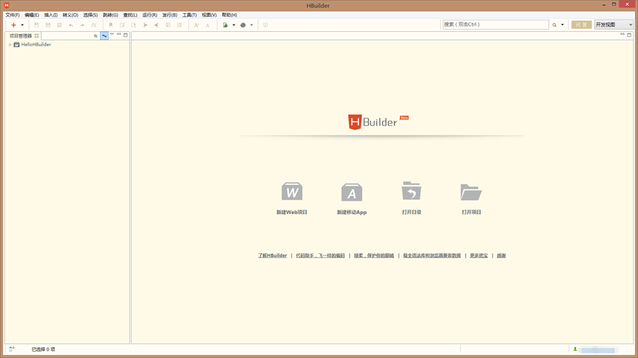Click collapse all icon in project manager
The image size is (638, 358).
coord(96,35)
